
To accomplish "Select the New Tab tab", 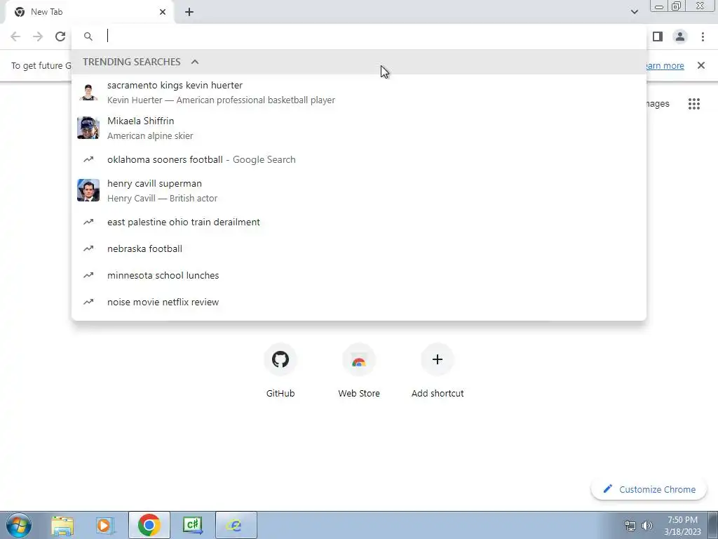I will tap(89, 13).
